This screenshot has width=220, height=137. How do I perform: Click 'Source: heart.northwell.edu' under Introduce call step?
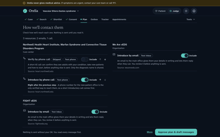click(41, 92)
